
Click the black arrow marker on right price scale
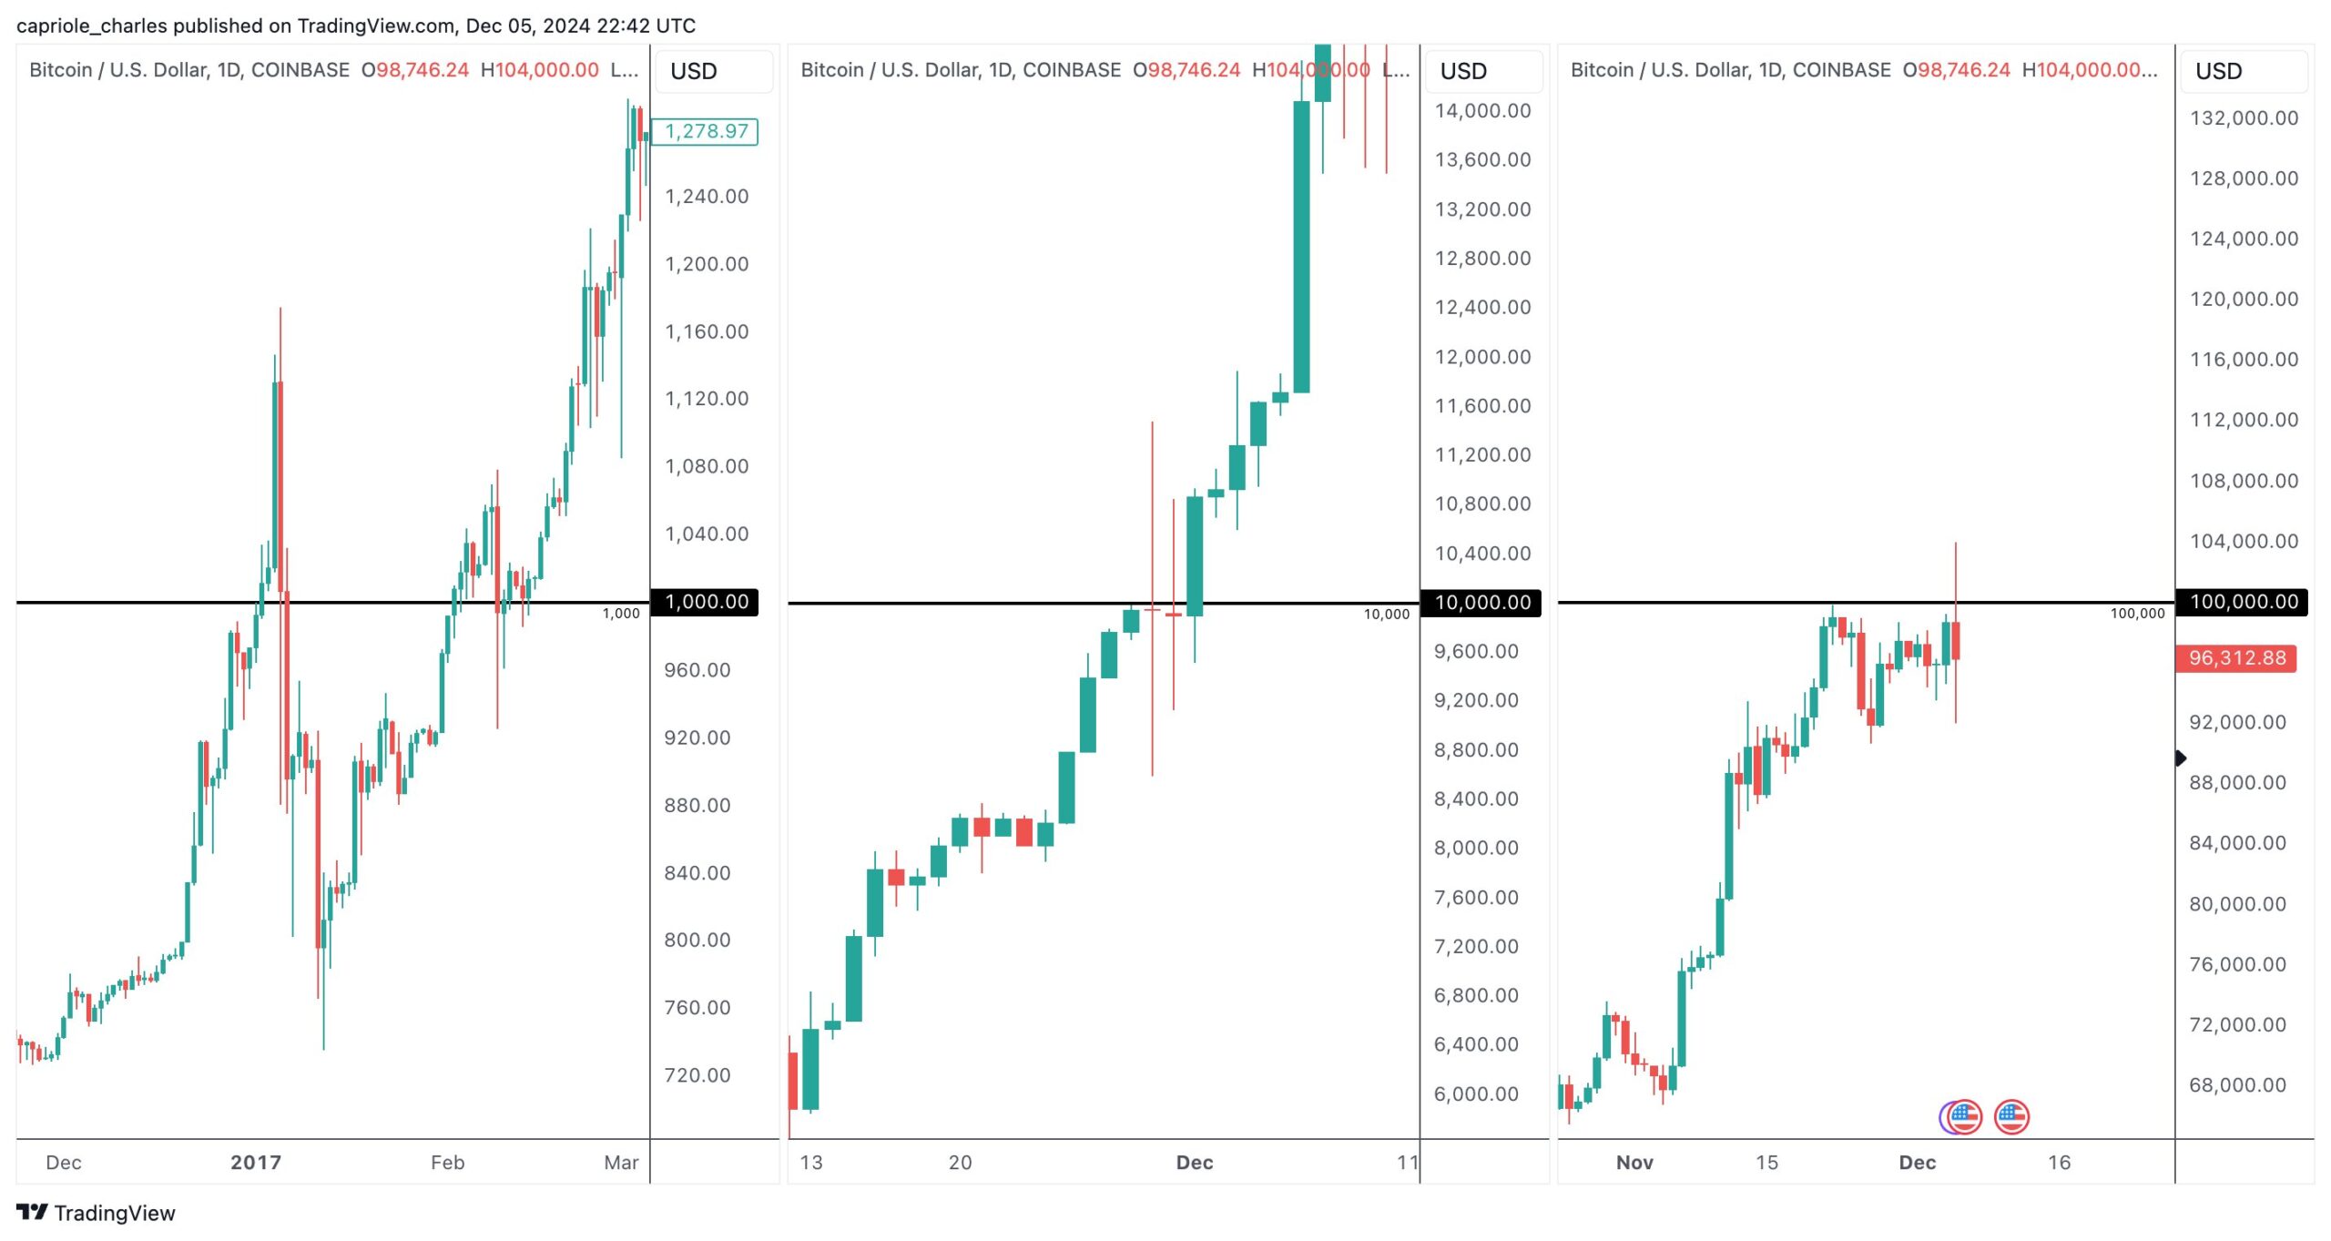coord(2180,758)
